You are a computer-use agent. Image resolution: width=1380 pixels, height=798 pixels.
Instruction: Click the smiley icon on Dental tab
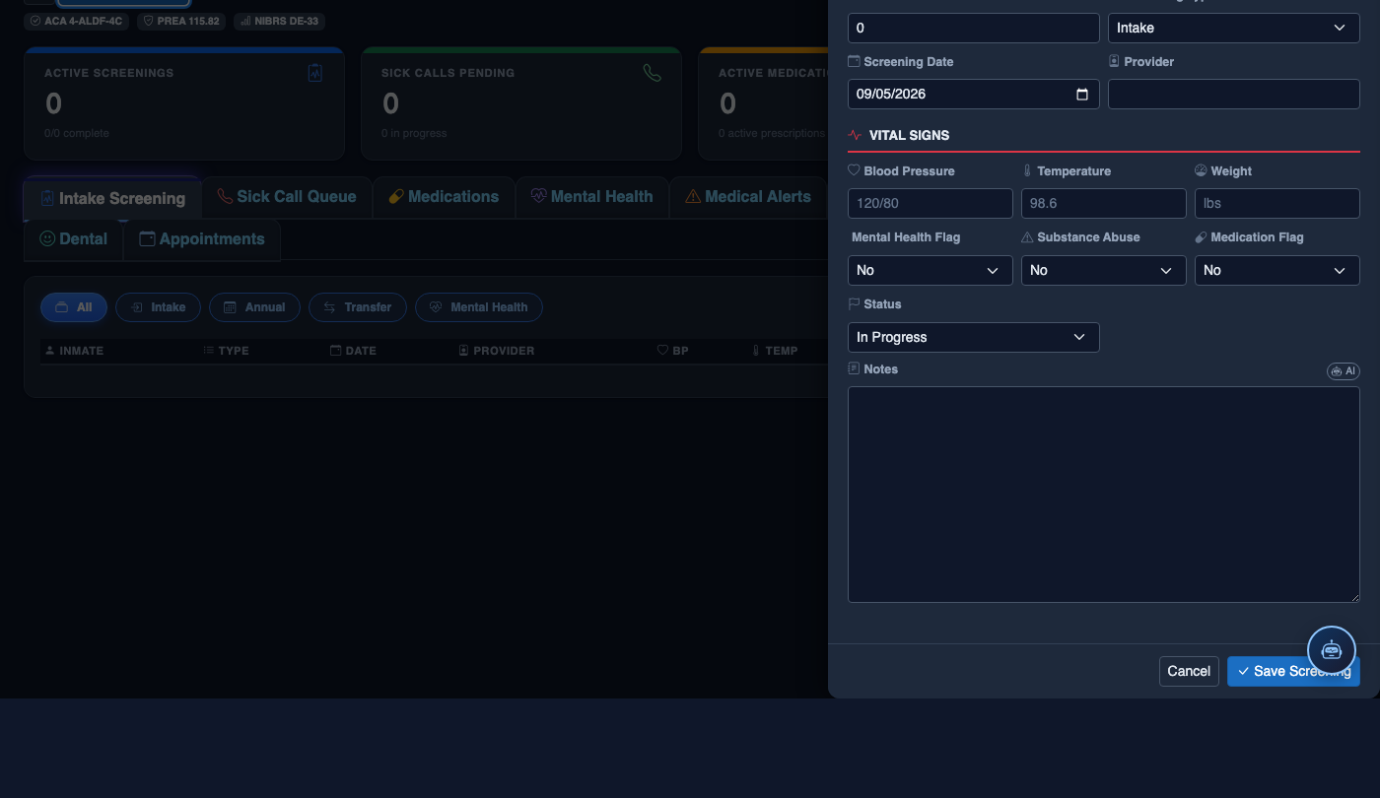coord(47,238)
